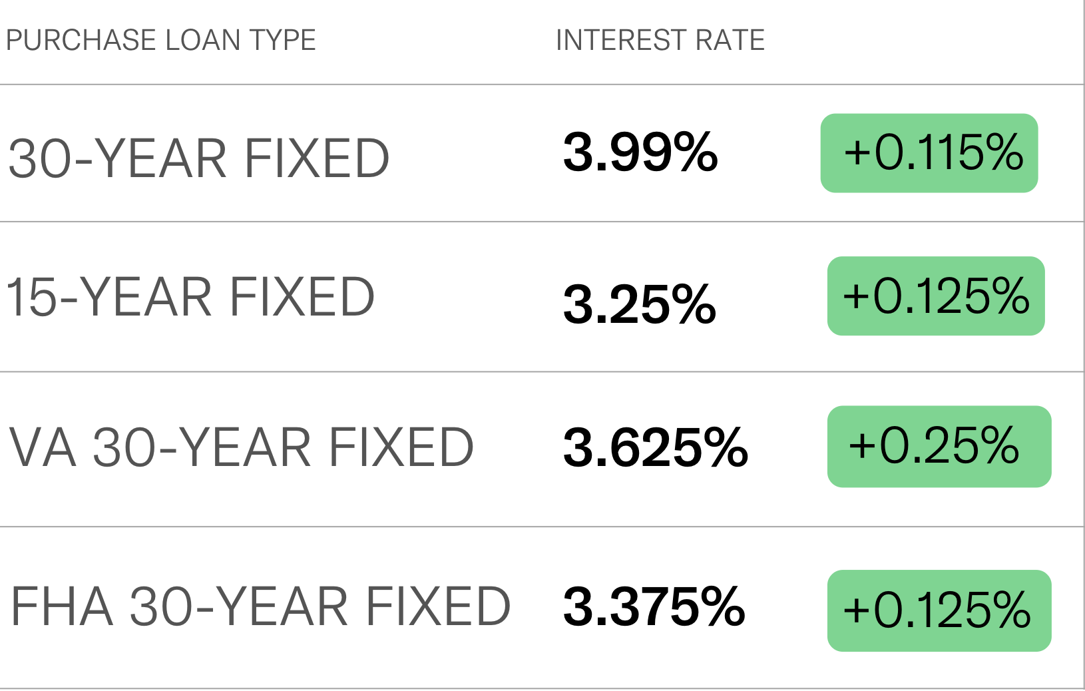1085x691 pixels.
Task: Choose the lowest interest rate shown
Action: [640, 304]
